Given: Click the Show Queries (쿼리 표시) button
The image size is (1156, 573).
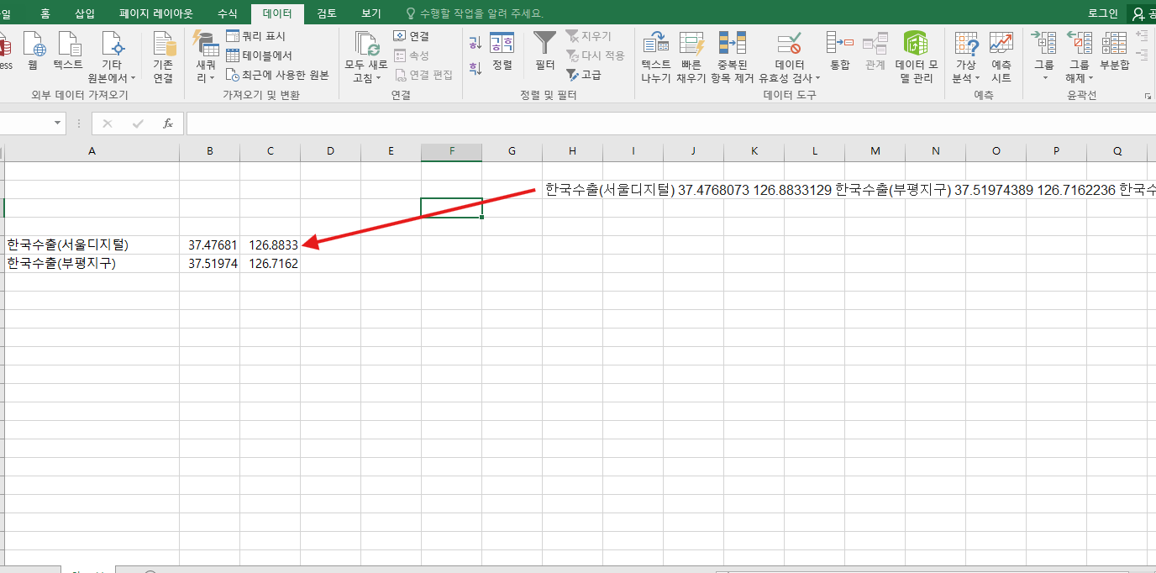Looking at the screenshot, I should 256,36.
